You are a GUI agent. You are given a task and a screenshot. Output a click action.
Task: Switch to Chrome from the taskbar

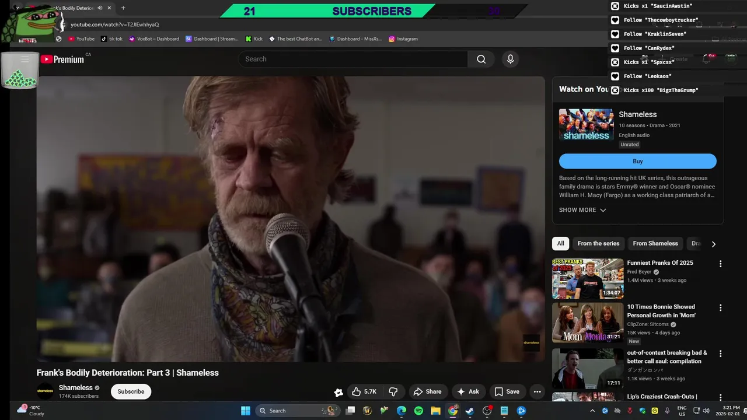click(x=453, y=411)
